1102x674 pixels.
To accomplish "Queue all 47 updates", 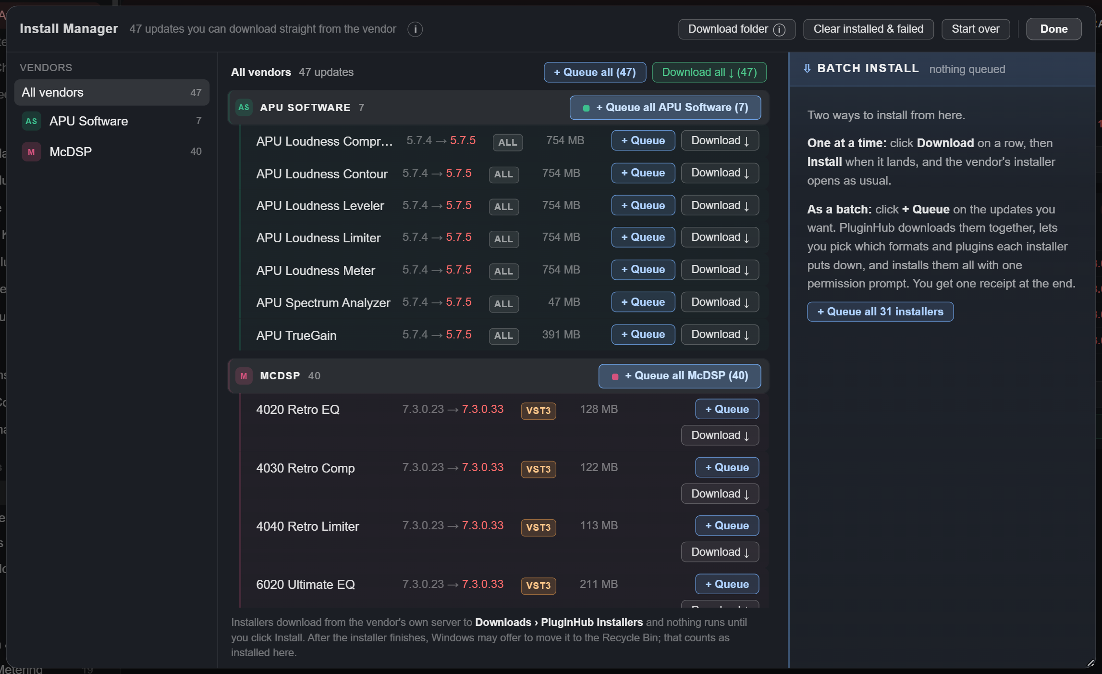I will click(595, 72).
